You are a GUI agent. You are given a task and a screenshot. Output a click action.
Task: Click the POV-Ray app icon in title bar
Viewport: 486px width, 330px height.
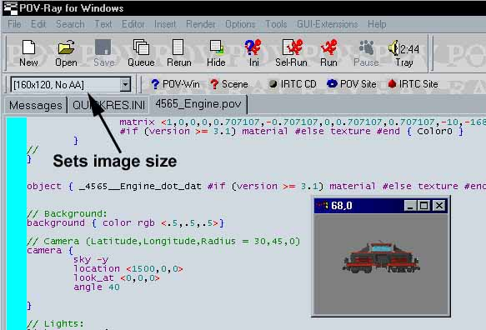[x=10, y=7]
